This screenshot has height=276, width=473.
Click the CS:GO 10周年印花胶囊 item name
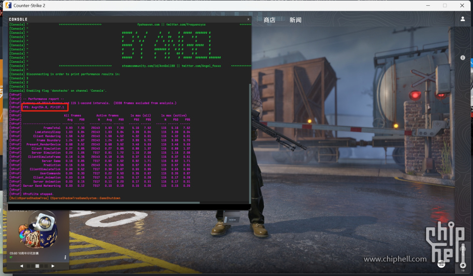pos(24,253)
